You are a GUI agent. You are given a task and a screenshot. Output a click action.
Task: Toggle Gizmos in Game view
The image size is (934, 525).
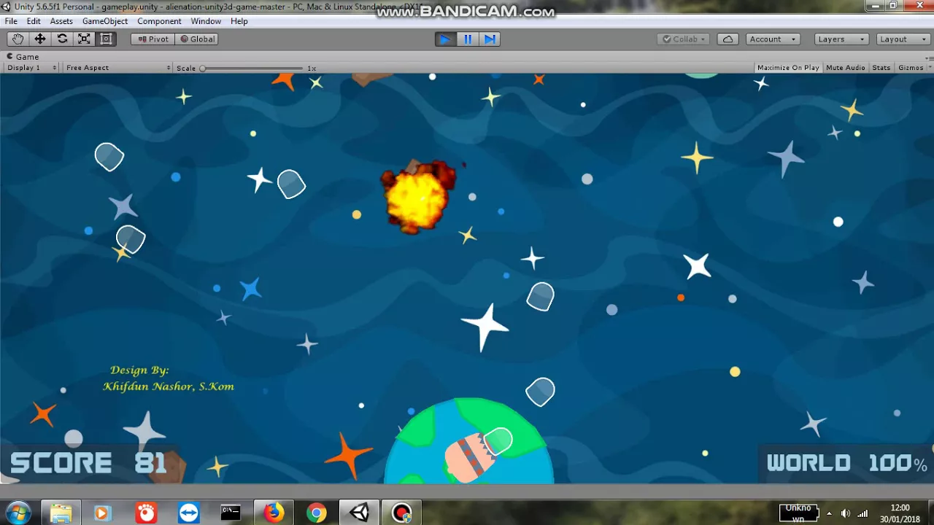click(911, 68)
